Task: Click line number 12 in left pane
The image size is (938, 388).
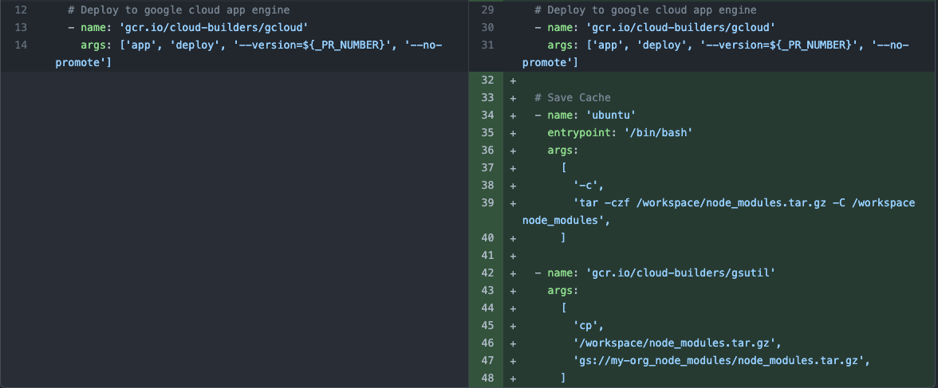Action: tap(21, 10)
